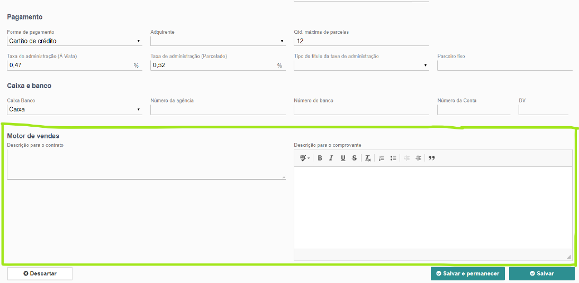The width and height of the screenshot is (579, 283).
Task: Click the Número do banco field
Action: pyautogui.click(x=361, y=109)
